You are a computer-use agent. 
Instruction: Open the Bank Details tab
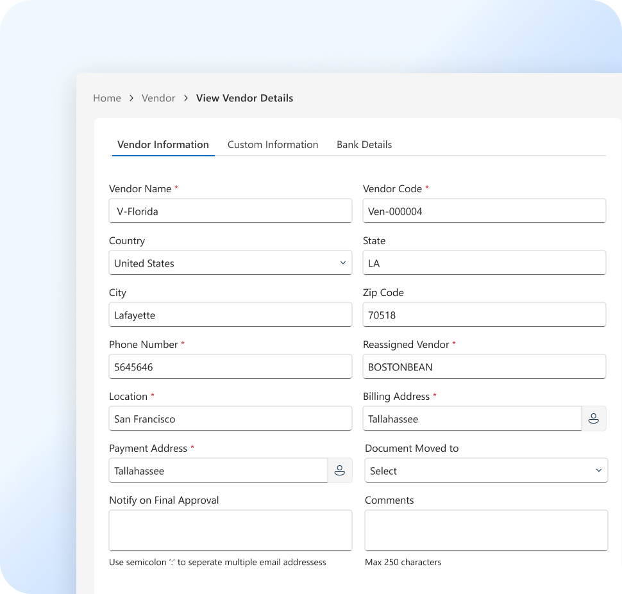coord(364,145)
